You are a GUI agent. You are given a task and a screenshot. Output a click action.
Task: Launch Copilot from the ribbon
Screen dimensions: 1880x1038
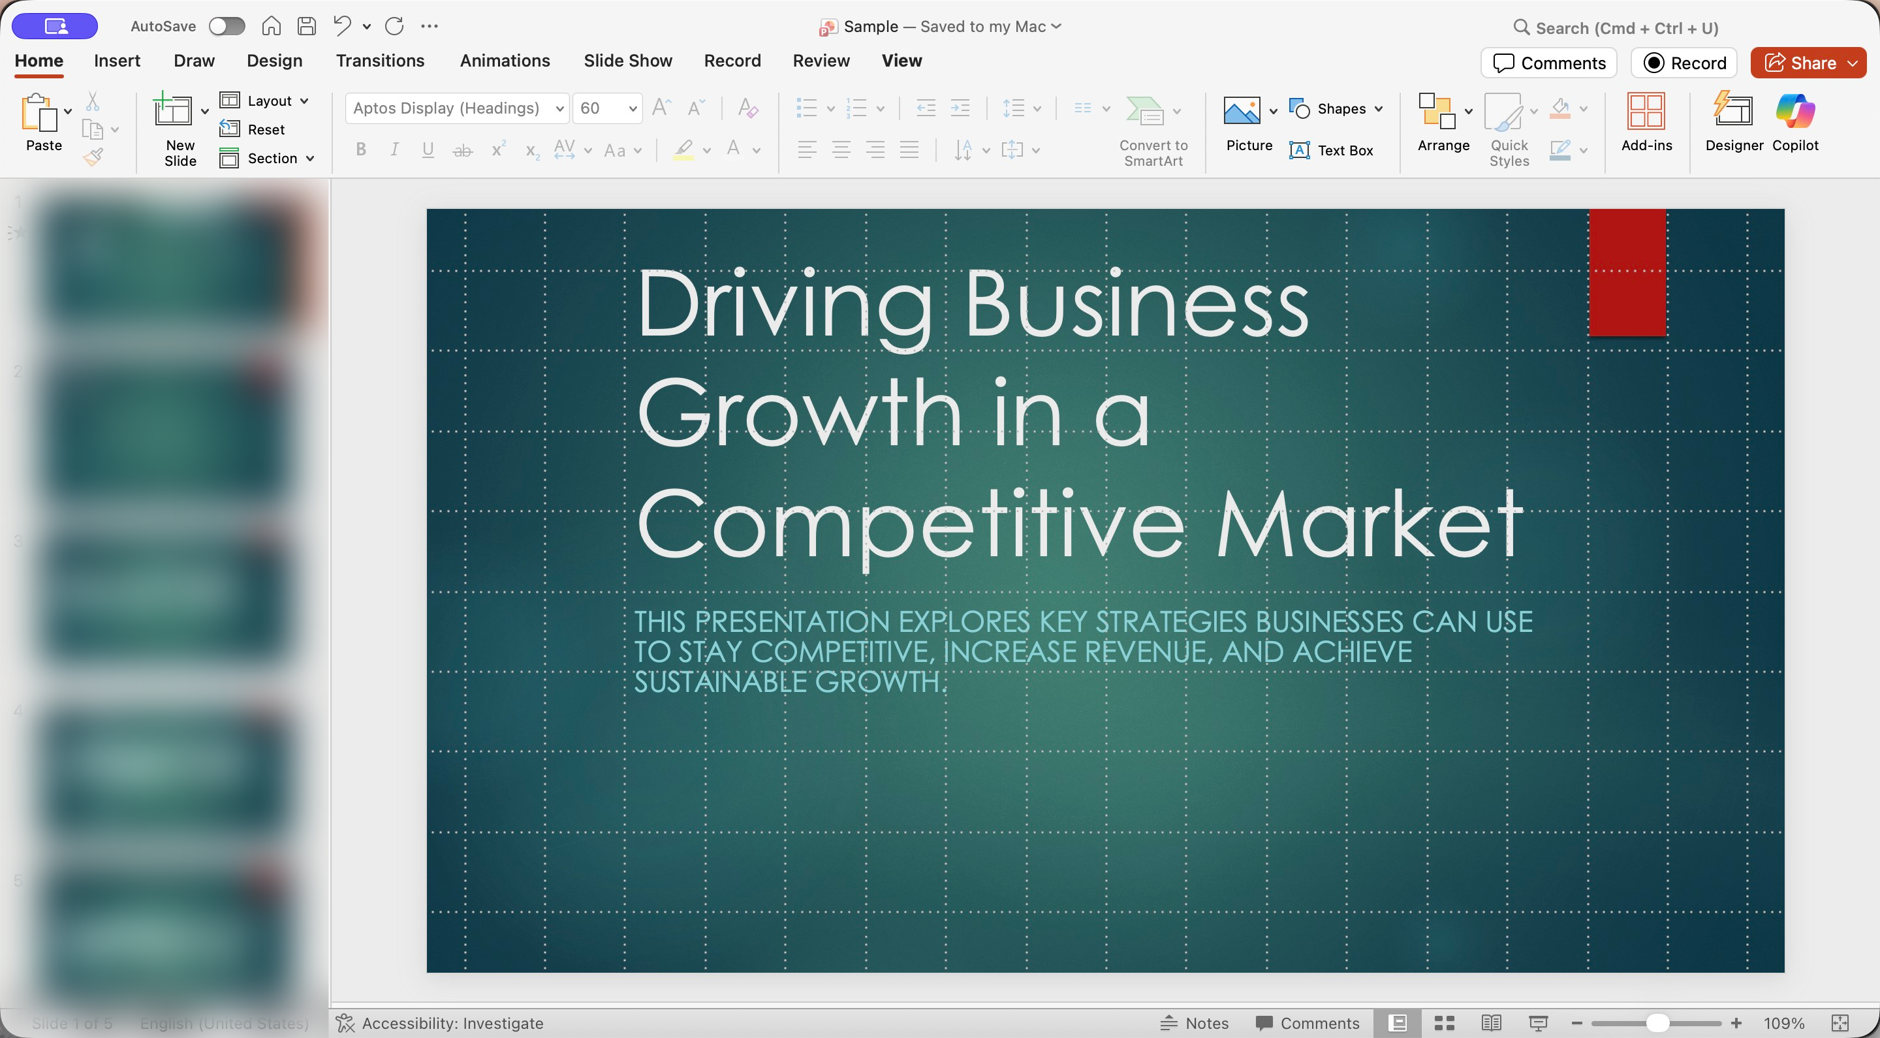[1794, 123]
